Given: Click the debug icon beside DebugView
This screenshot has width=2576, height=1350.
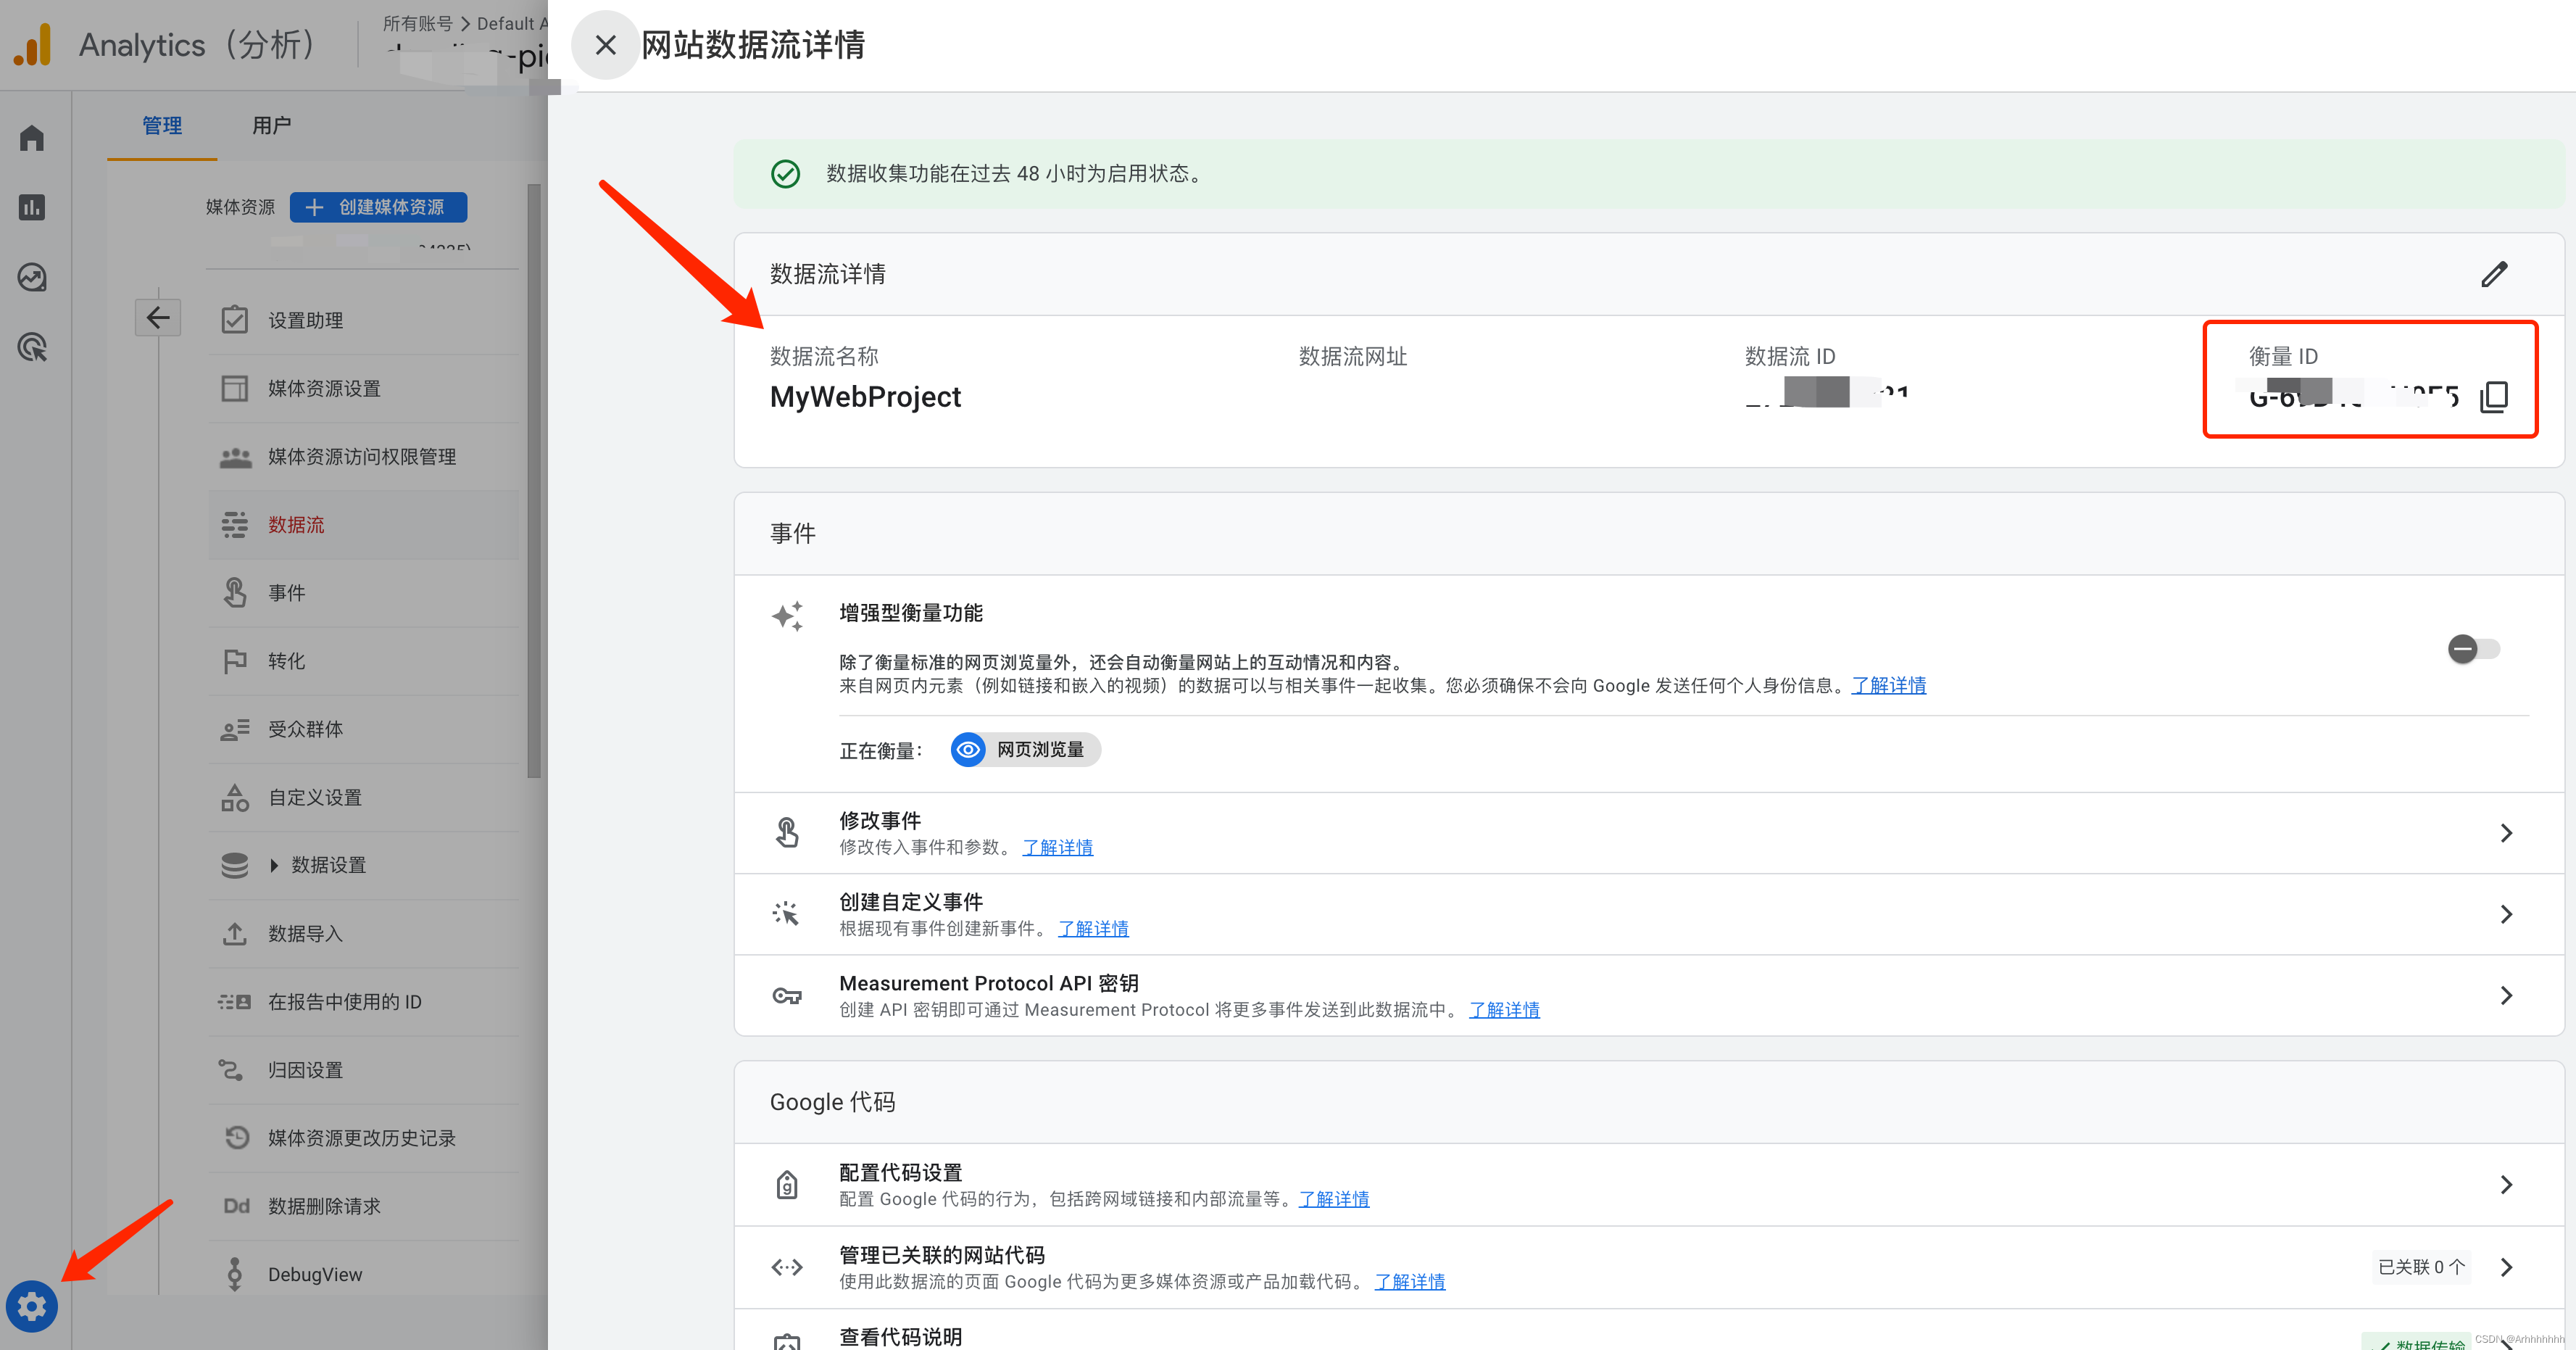Looking at the screenshot, I should tap(235, 1273).
